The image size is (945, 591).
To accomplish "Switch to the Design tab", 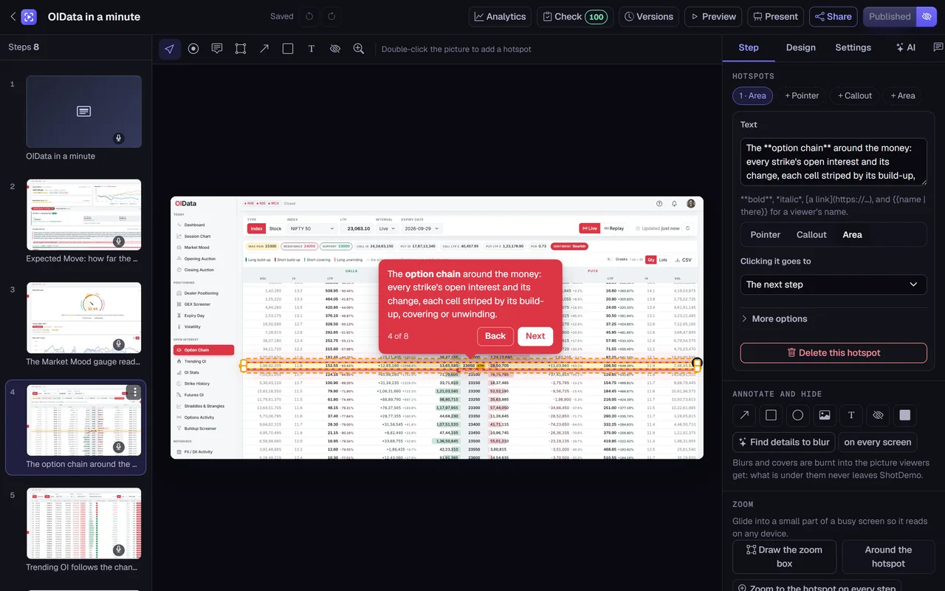I will [800, 47].
